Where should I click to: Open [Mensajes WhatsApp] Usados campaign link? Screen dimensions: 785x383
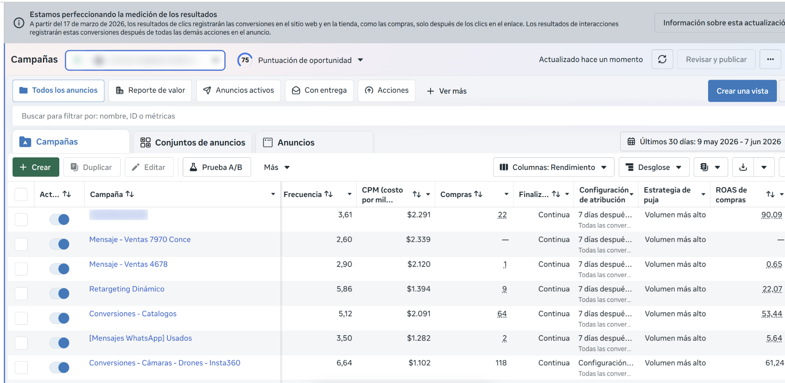coord(140,338)
